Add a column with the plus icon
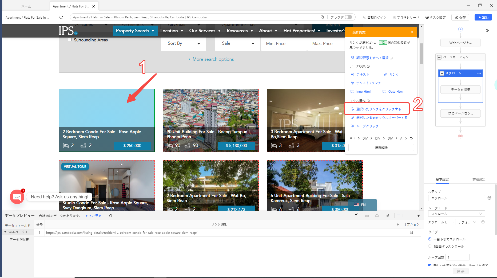Screen dimensions: 497x278 coord(397,224)
